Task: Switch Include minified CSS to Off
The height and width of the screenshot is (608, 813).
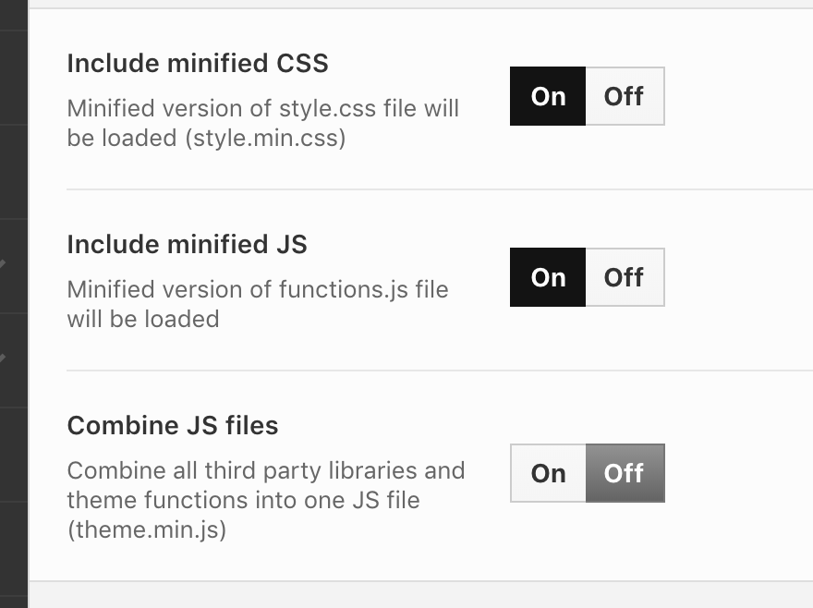Action: tap(624, 96)
